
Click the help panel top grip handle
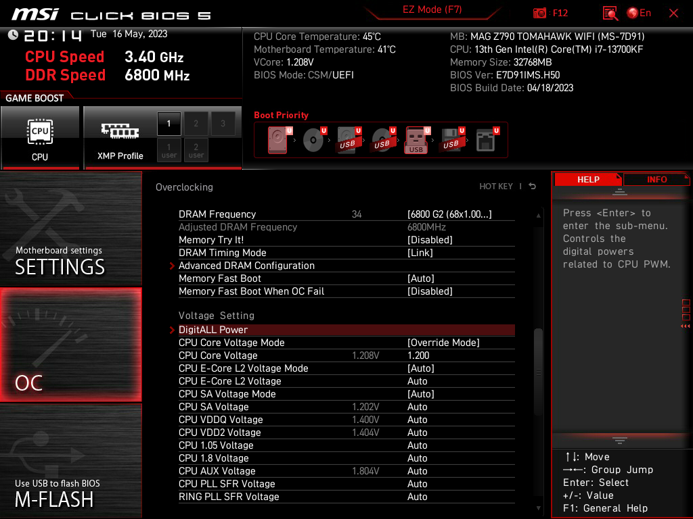[x=620, y=191]
